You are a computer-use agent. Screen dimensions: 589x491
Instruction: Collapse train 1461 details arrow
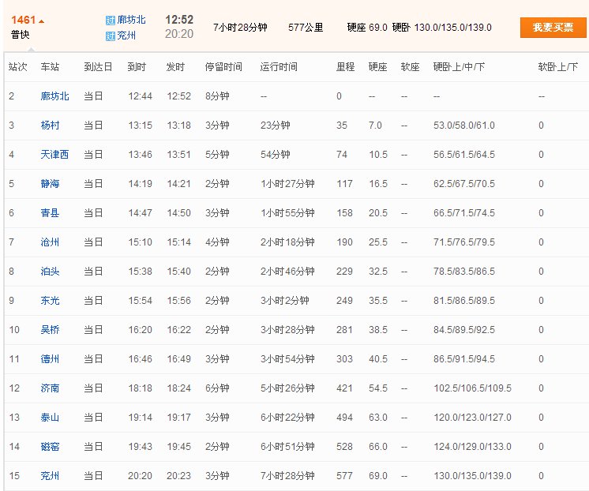pyautogui.click(x=41, y=22)
